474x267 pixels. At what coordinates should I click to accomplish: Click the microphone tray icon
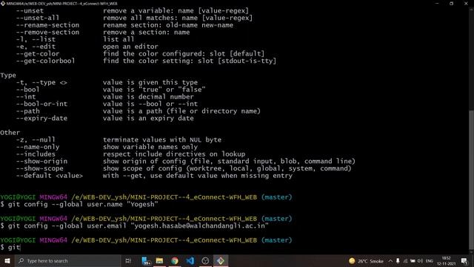(x=398, y=261)
